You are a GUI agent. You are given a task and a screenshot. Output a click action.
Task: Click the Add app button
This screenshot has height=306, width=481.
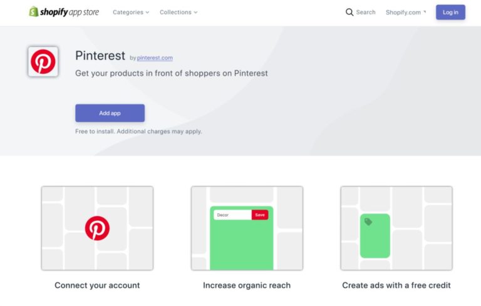[x=110, y=113]
